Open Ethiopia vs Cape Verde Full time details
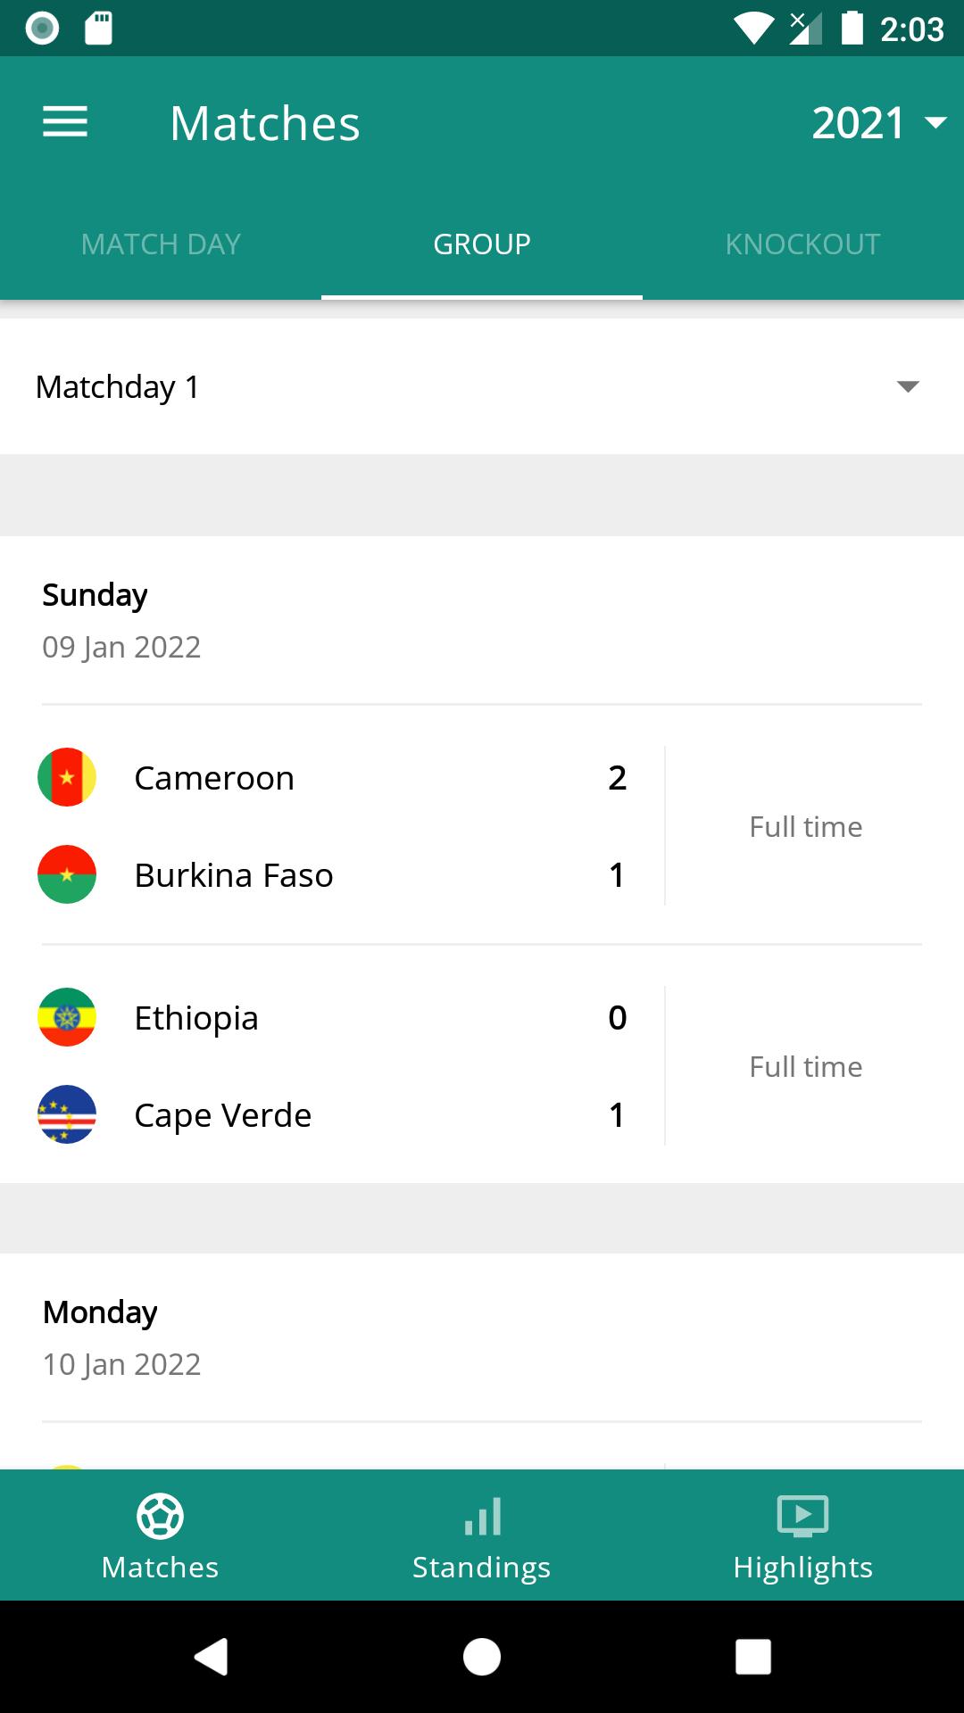 [806, 1067]
